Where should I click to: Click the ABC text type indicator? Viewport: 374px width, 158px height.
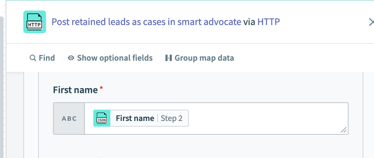(69, 118)
